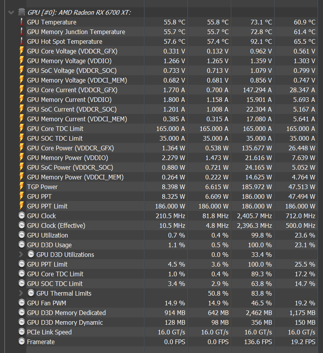Image resolution: width=323 pixels, height=353 pixels.
Task: Select the GPU D3D Memory Dynamic label
Action: point(65,322)
